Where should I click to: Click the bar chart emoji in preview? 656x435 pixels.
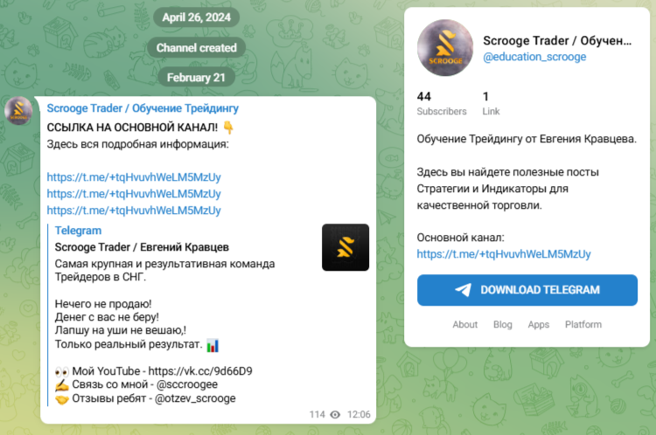coord(213,345)
